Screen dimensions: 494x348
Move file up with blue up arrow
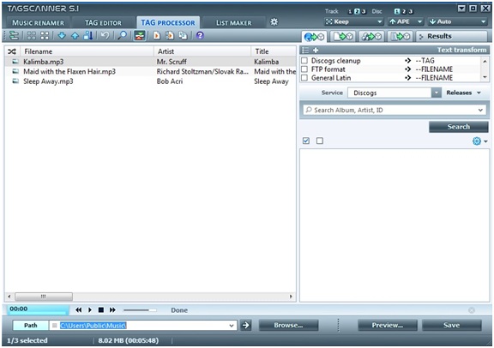(x=75, y=36)
